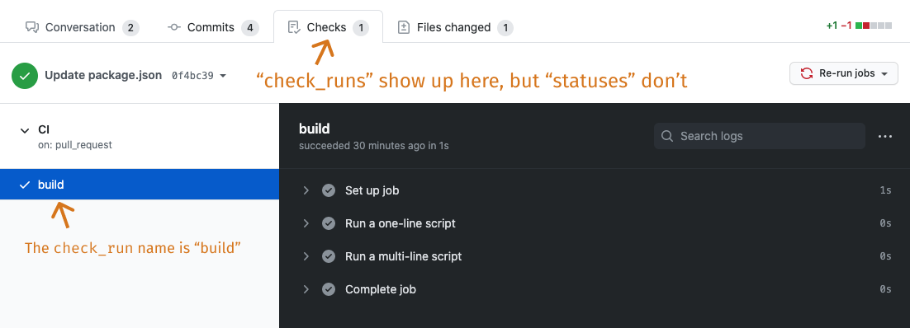
Task: Click the success icon beside Run a one-line script
Action: pyautogui.click(x=329, y=223)
